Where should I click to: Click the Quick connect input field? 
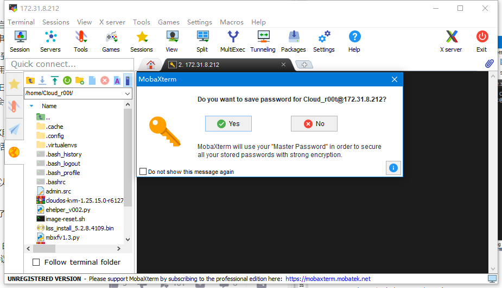click(x=69, y=64)
